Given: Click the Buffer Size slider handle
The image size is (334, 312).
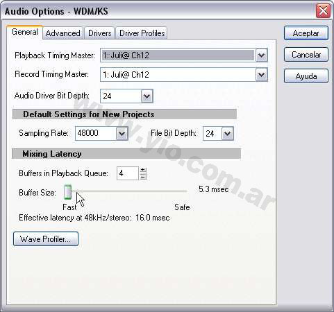Looking at the screenshot, I should 67,192.
